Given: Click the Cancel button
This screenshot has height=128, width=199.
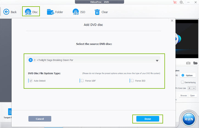Looking at the screenshot, I should coord(40,119).
